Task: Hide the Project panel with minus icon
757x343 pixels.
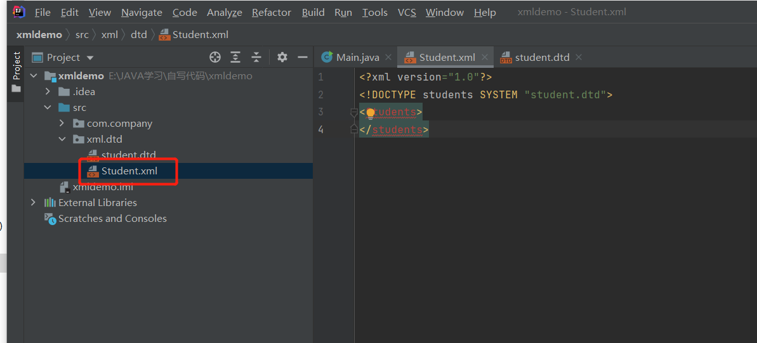Action: pos(303,58)
